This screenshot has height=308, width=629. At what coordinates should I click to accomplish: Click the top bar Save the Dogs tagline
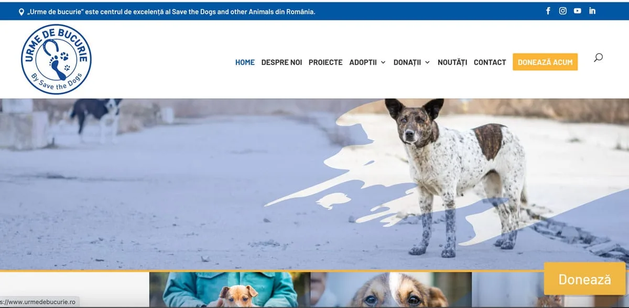(x=171, y=12)
